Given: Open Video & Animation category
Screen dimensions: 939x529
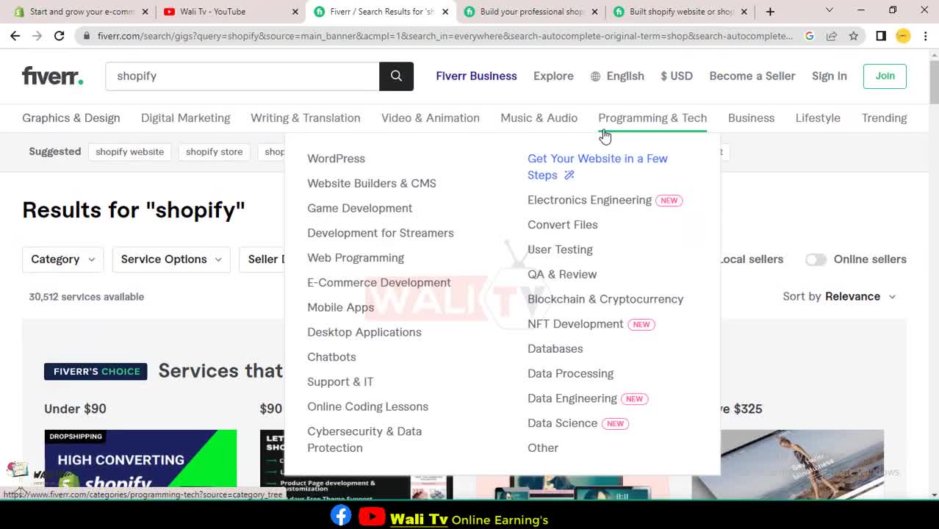Looking at the screenshot, I should click(431, 118).
